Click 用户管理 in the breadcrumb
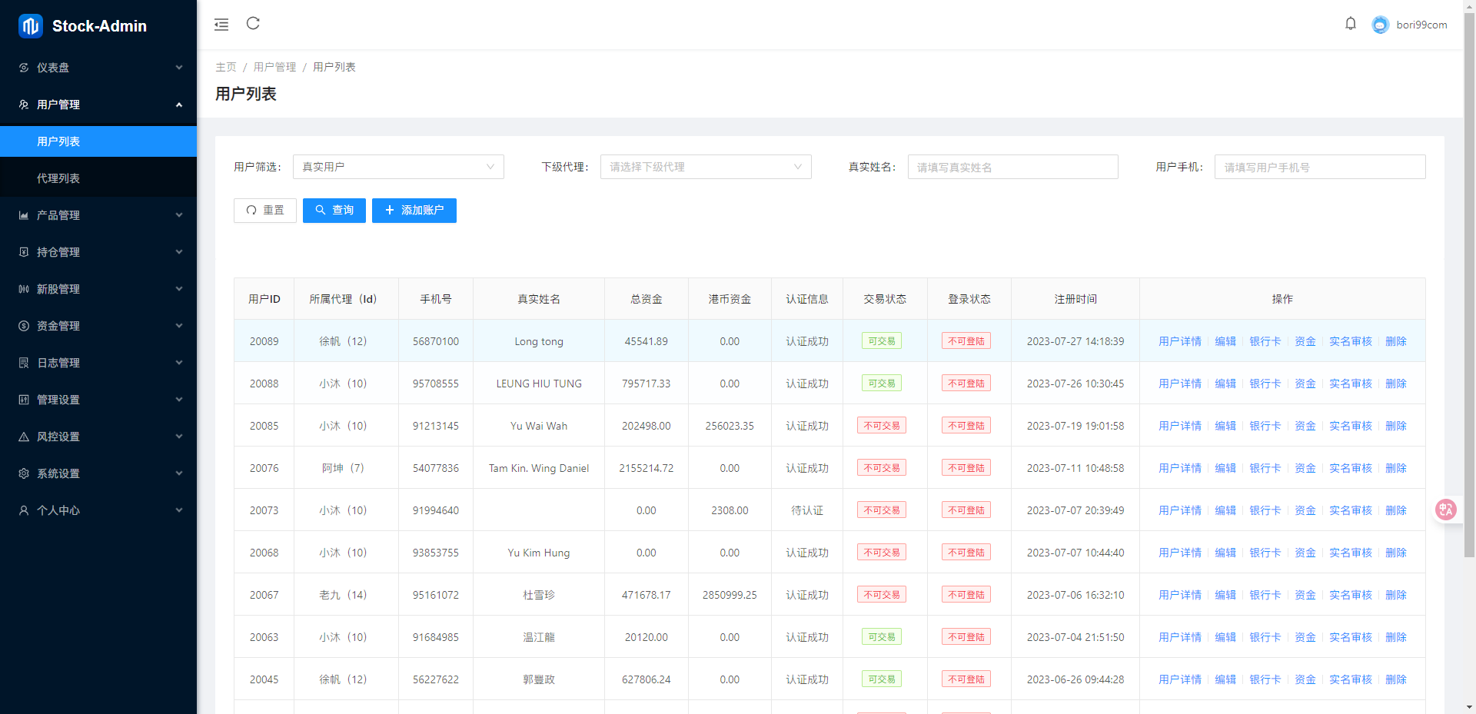This screenshot has height=714, width=1476. pos(274,67)
